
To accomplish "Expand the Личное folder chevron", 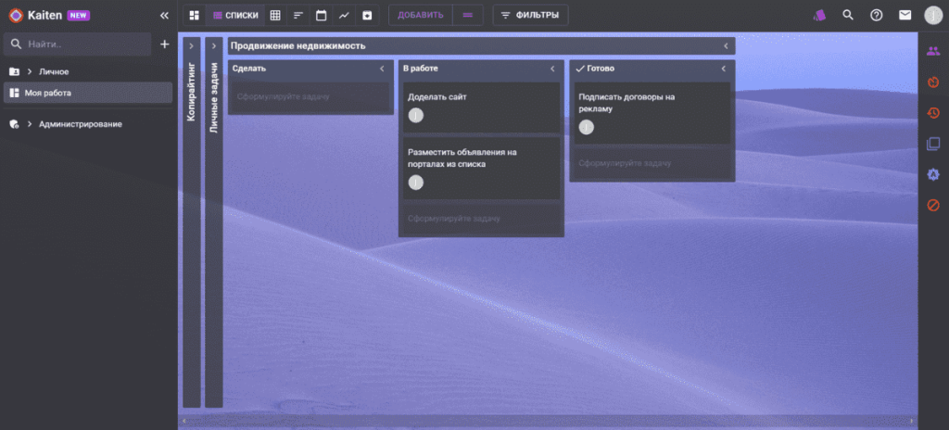I will 29,71.
